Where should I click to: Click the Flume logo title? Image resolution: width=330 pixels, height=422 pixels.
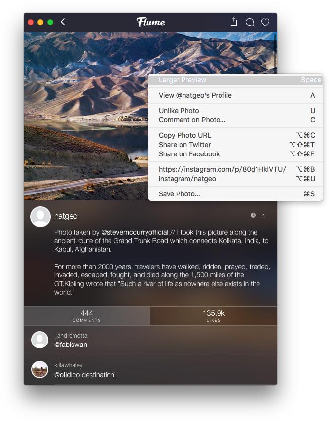[150, 22]
